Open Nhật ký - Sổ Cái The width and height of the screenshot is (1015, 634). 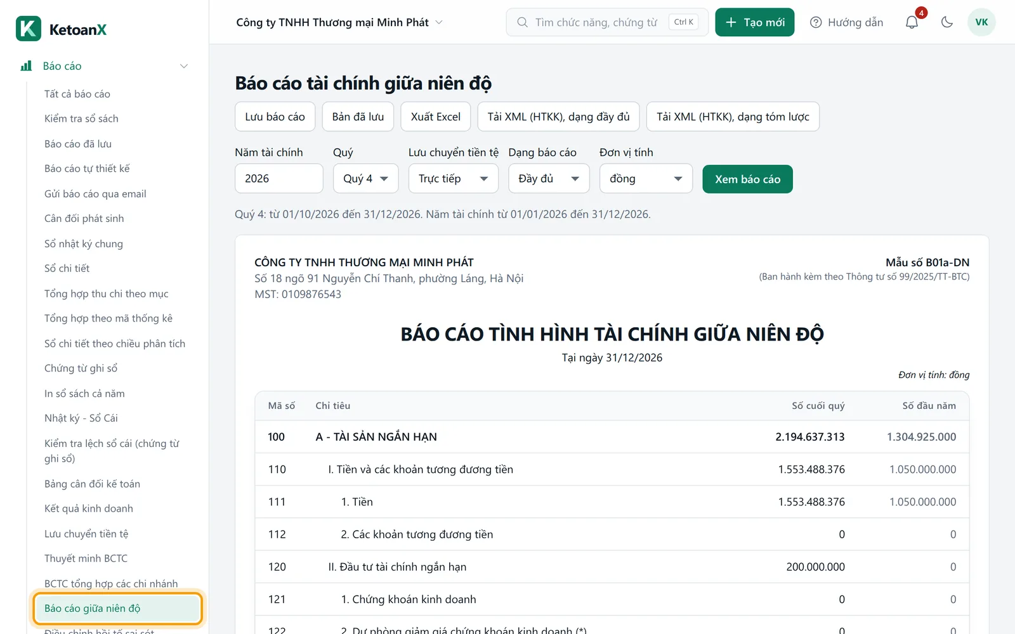pos(81,418)
